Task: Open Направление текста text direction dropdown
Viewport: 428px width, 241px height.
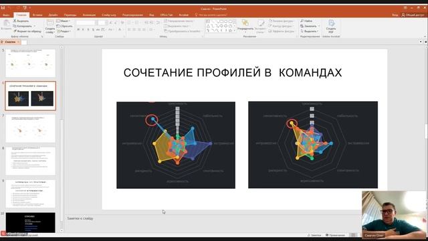Action: (x=179, y=21)
